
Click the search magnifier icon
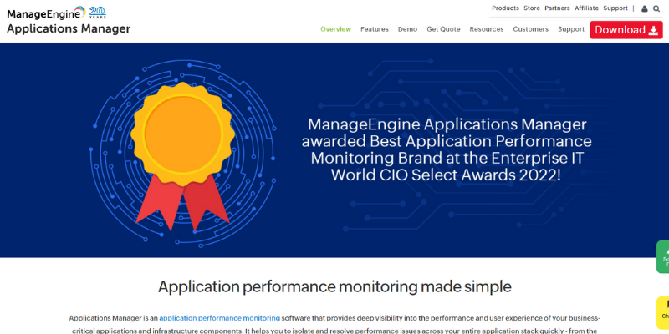coord(656,8)
